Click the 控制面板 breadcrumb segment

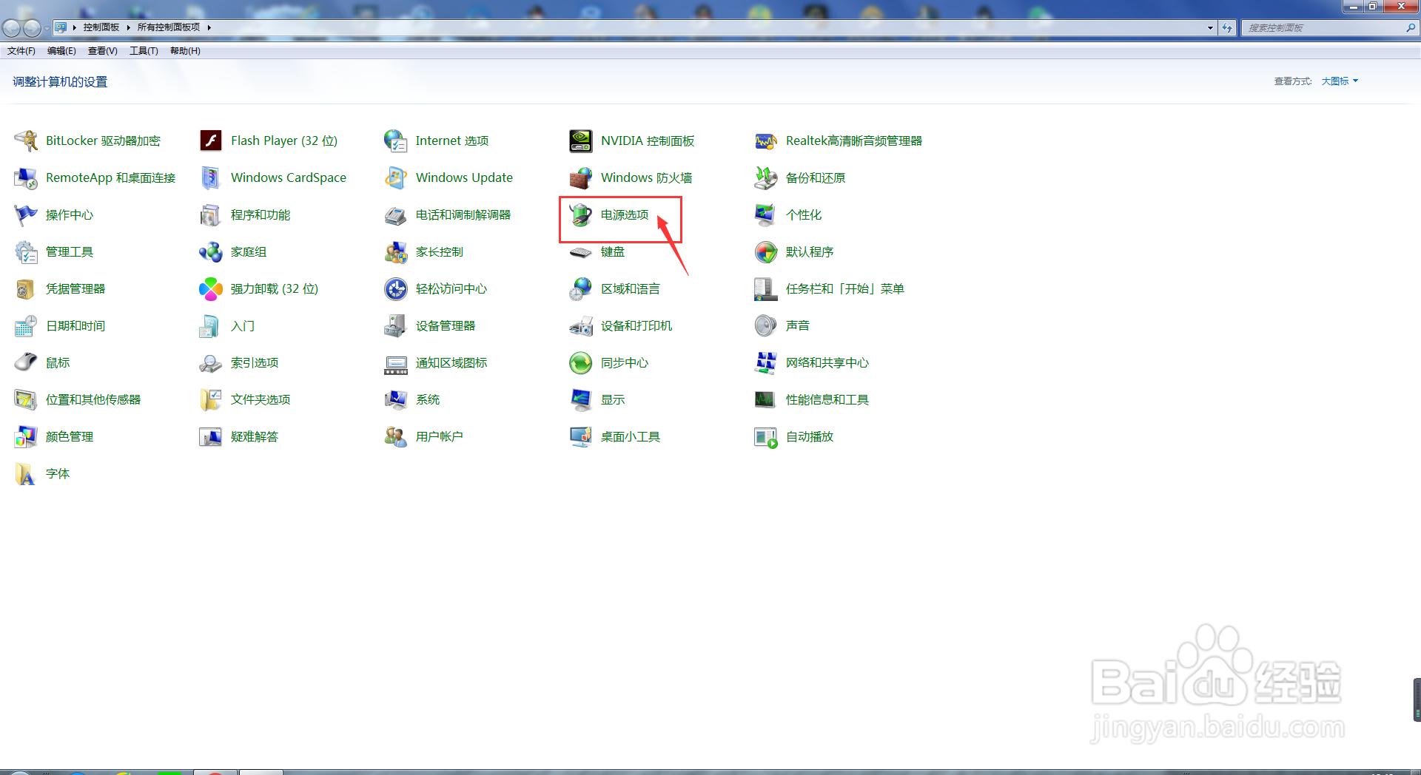coord(101,27)
